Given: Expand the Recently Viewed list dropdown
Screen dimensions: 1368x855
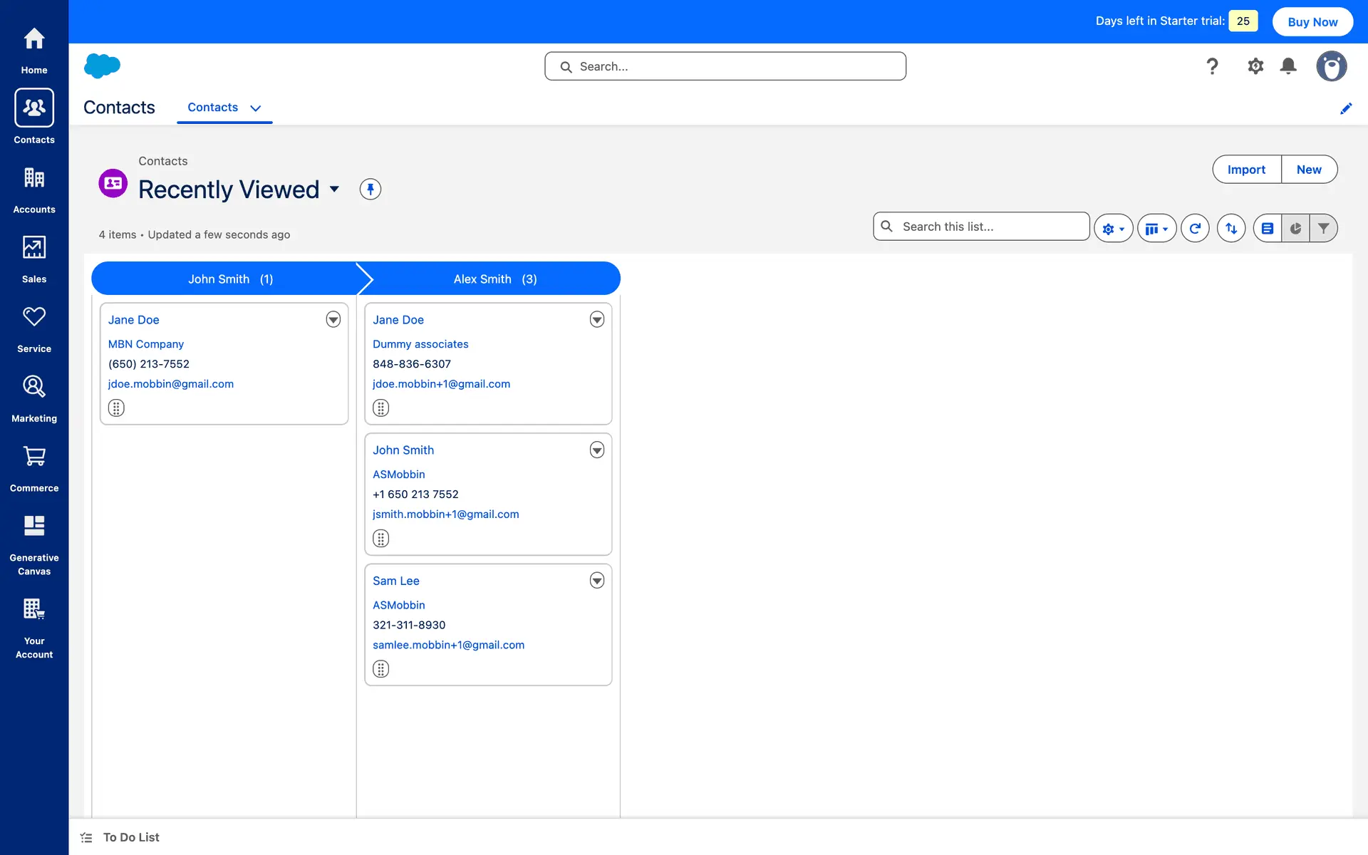Looking at the screenshot, I should [x=334, y=190].
